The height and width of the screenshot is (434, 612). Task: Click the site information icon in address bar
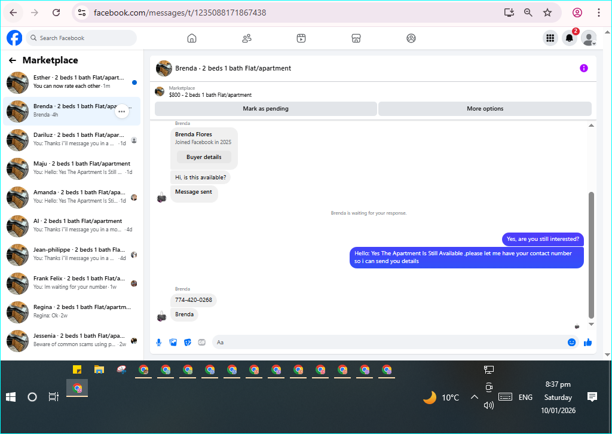point(81,13)
